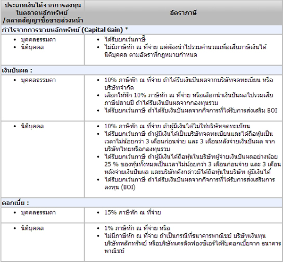The image size is (283, 263).
Task: Select 'นิติบุคคล' under the Capital Gain section
Action: tap(32, 47)
